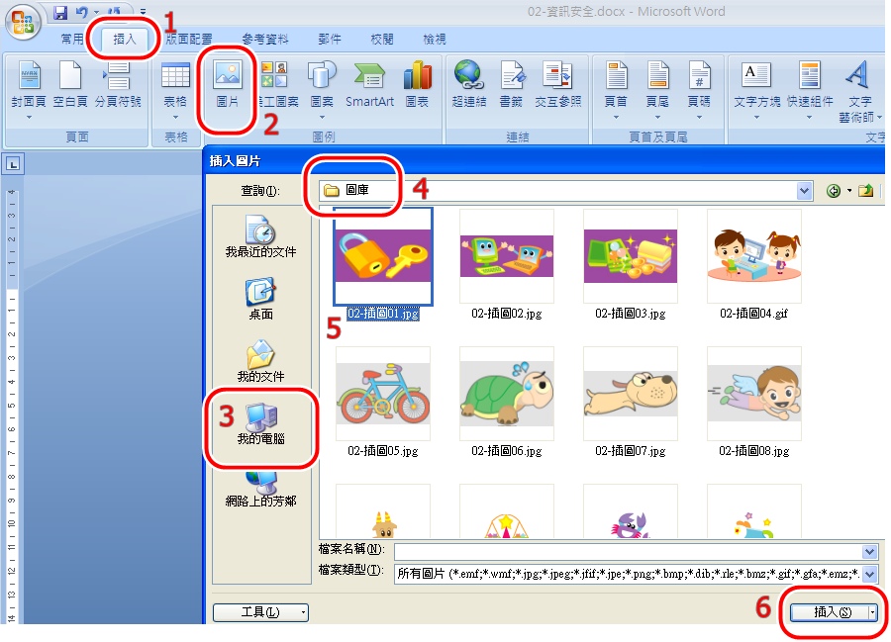The height and width of the screenshot is (642, 891).
Task: Switch to the Insert (插入) tab
Action: [x=125, y=40]
